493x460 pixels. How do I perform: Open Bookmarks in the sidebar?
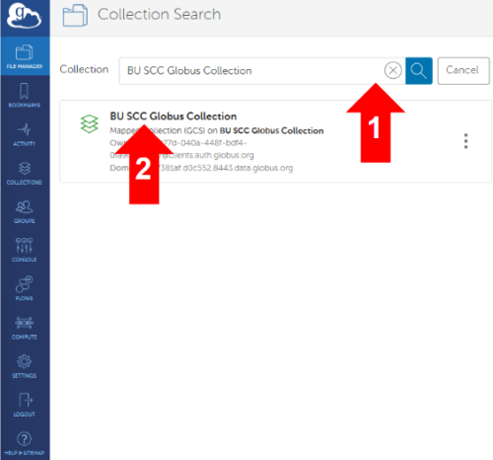tap(25, 95)
